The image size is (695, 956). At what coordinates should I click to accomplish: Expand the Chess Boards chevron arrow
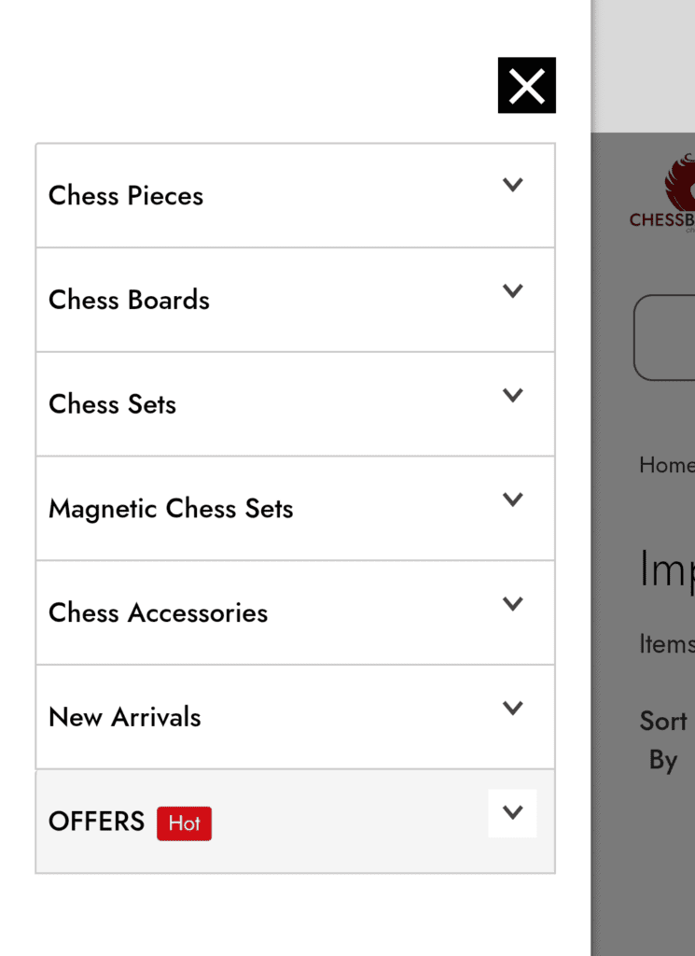(512, 290)
